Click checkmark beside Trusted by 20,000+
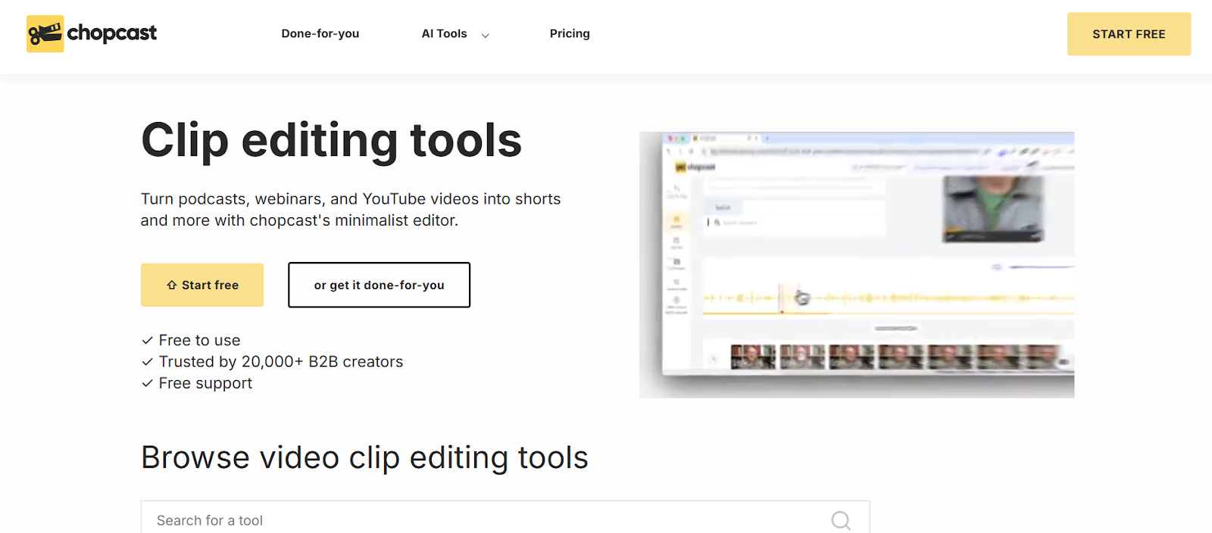 148,362
